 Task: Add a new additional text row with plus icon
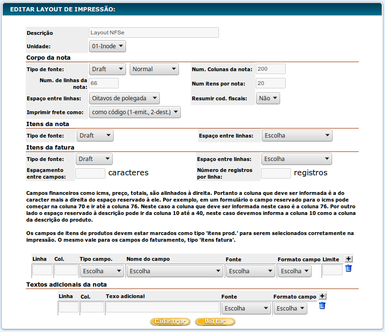(x=322, y=296)
